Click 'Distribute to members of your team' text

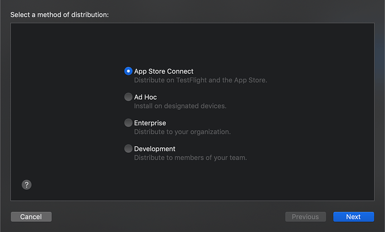click(190, 158)
